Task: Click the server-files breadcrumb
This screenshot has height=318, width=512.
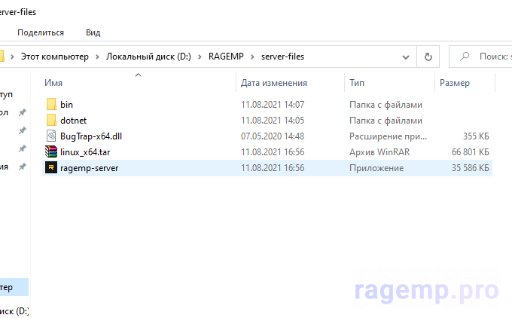Action: click(x=282, y=57)
